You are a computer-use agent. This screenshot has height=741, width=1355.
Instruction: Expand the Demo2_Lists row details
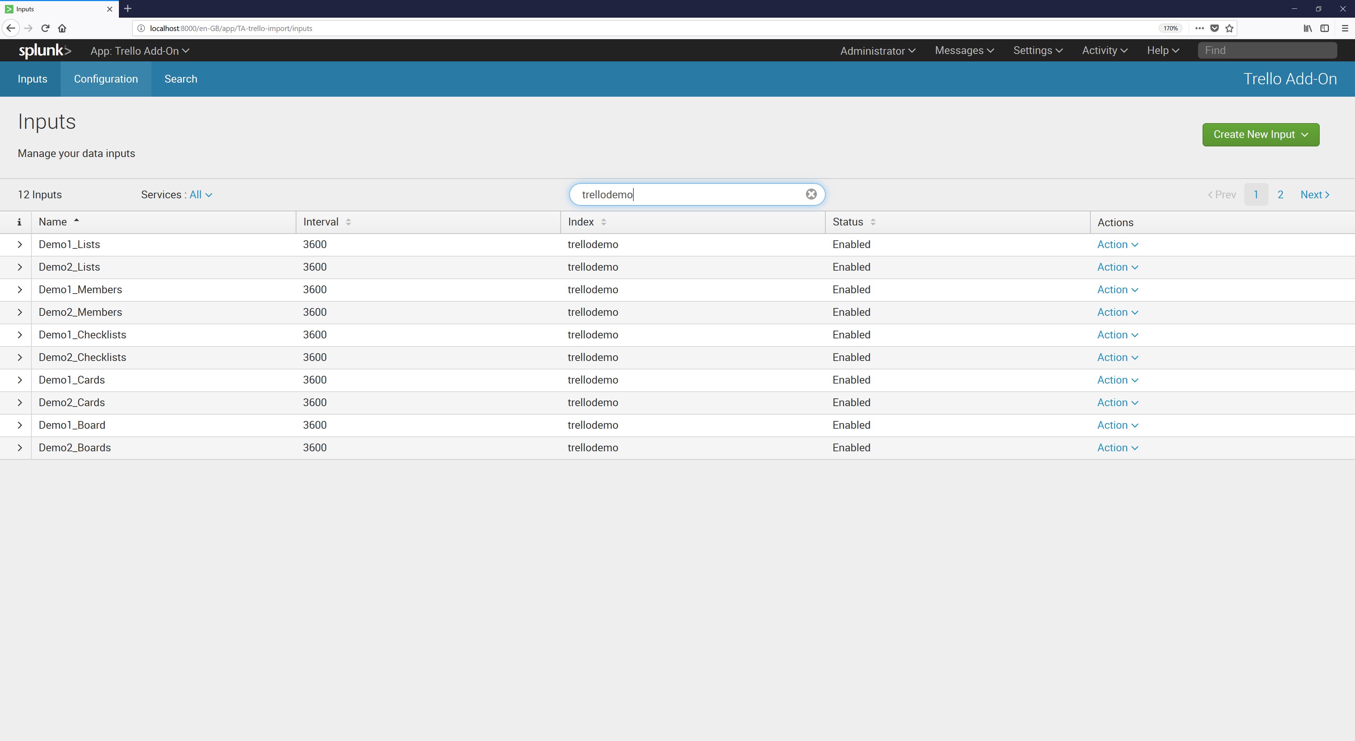point(19,267)
